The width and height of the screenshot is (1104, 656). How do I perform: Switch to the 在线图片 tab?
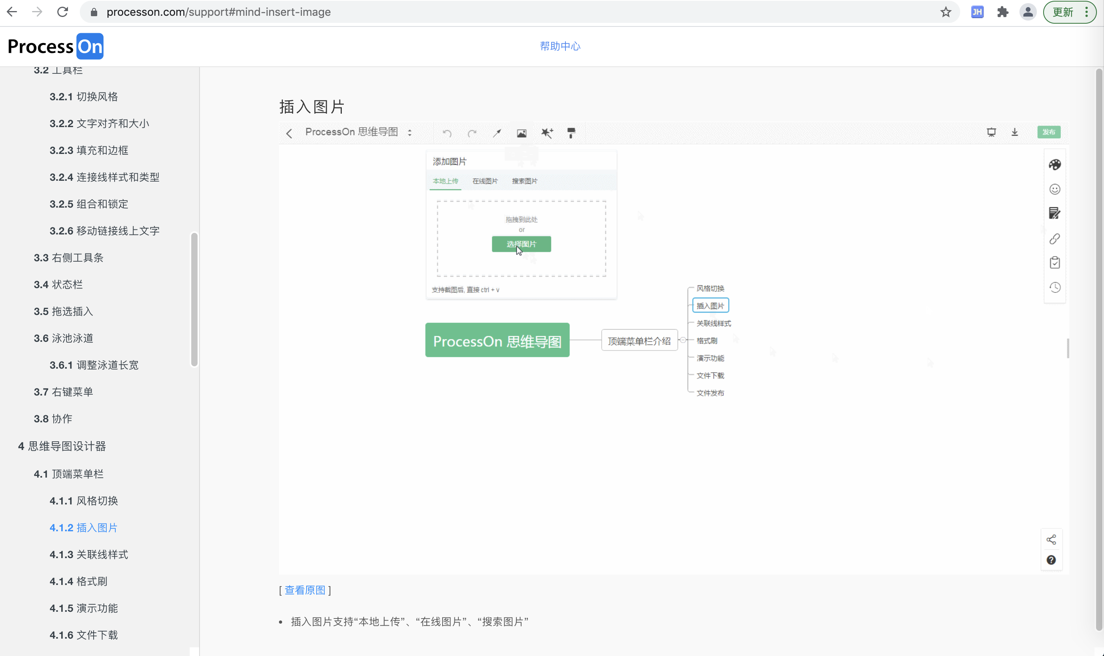tap(485, 180)
